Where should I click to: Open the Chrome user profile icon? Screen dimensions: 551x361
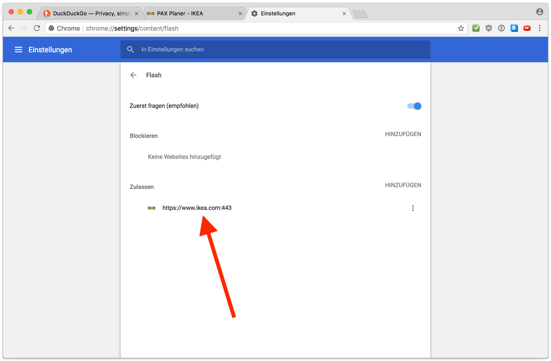pos(540,12)
